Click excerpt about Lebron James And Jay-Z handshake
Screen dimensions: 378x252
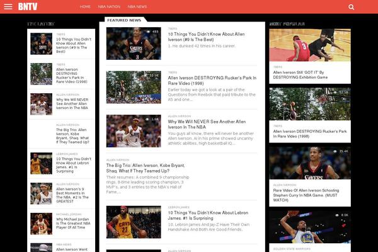pyautogui.click(x=209, y=227)
